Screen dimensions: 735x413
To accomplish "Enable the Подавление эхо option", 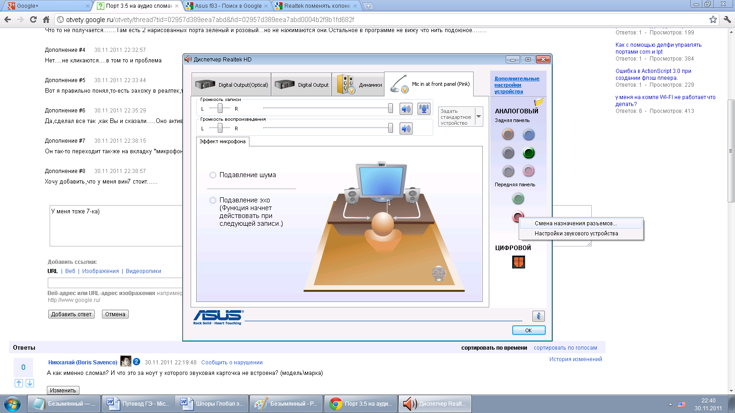I will 213,200.
